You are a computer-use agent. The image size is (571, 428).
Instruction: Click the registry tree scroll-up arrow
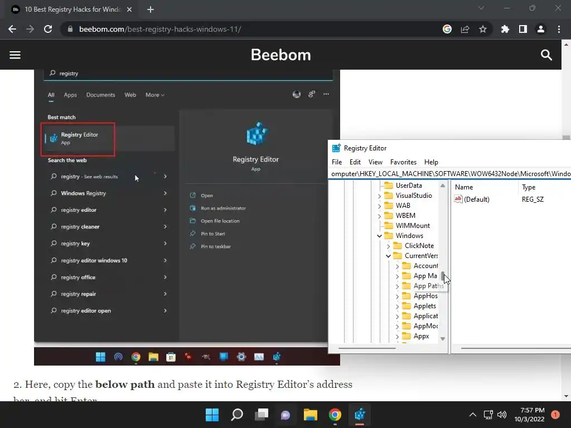point(442,186)
